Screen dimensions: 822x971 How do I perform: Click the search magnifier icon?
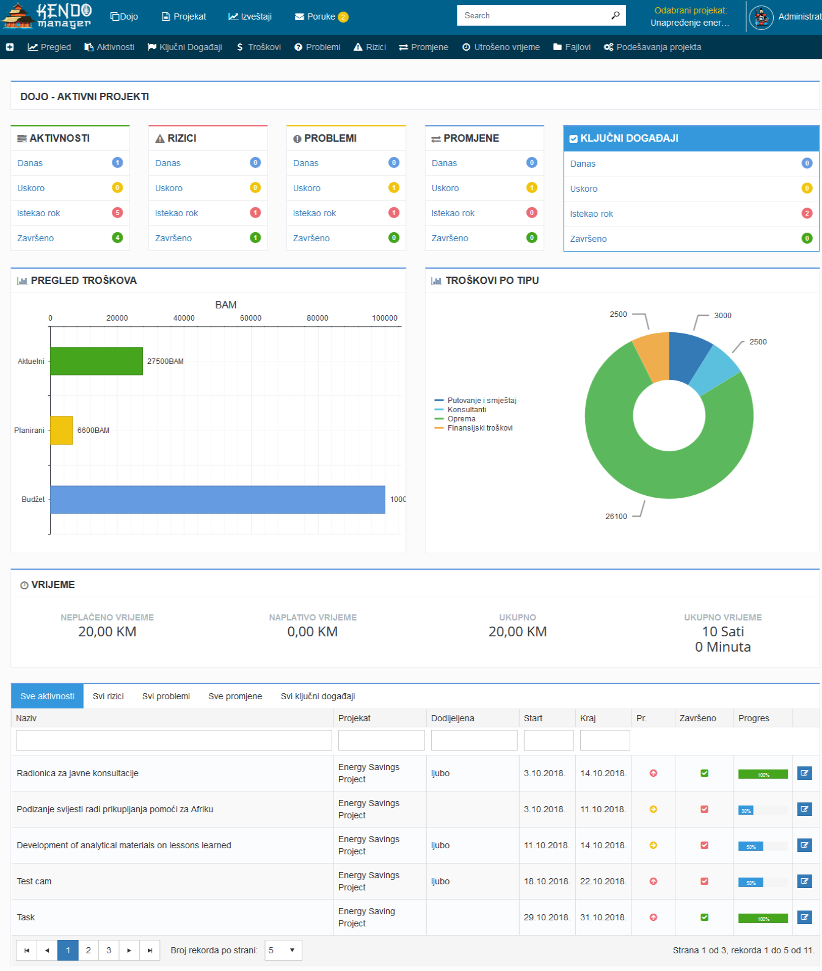(616, 15)
